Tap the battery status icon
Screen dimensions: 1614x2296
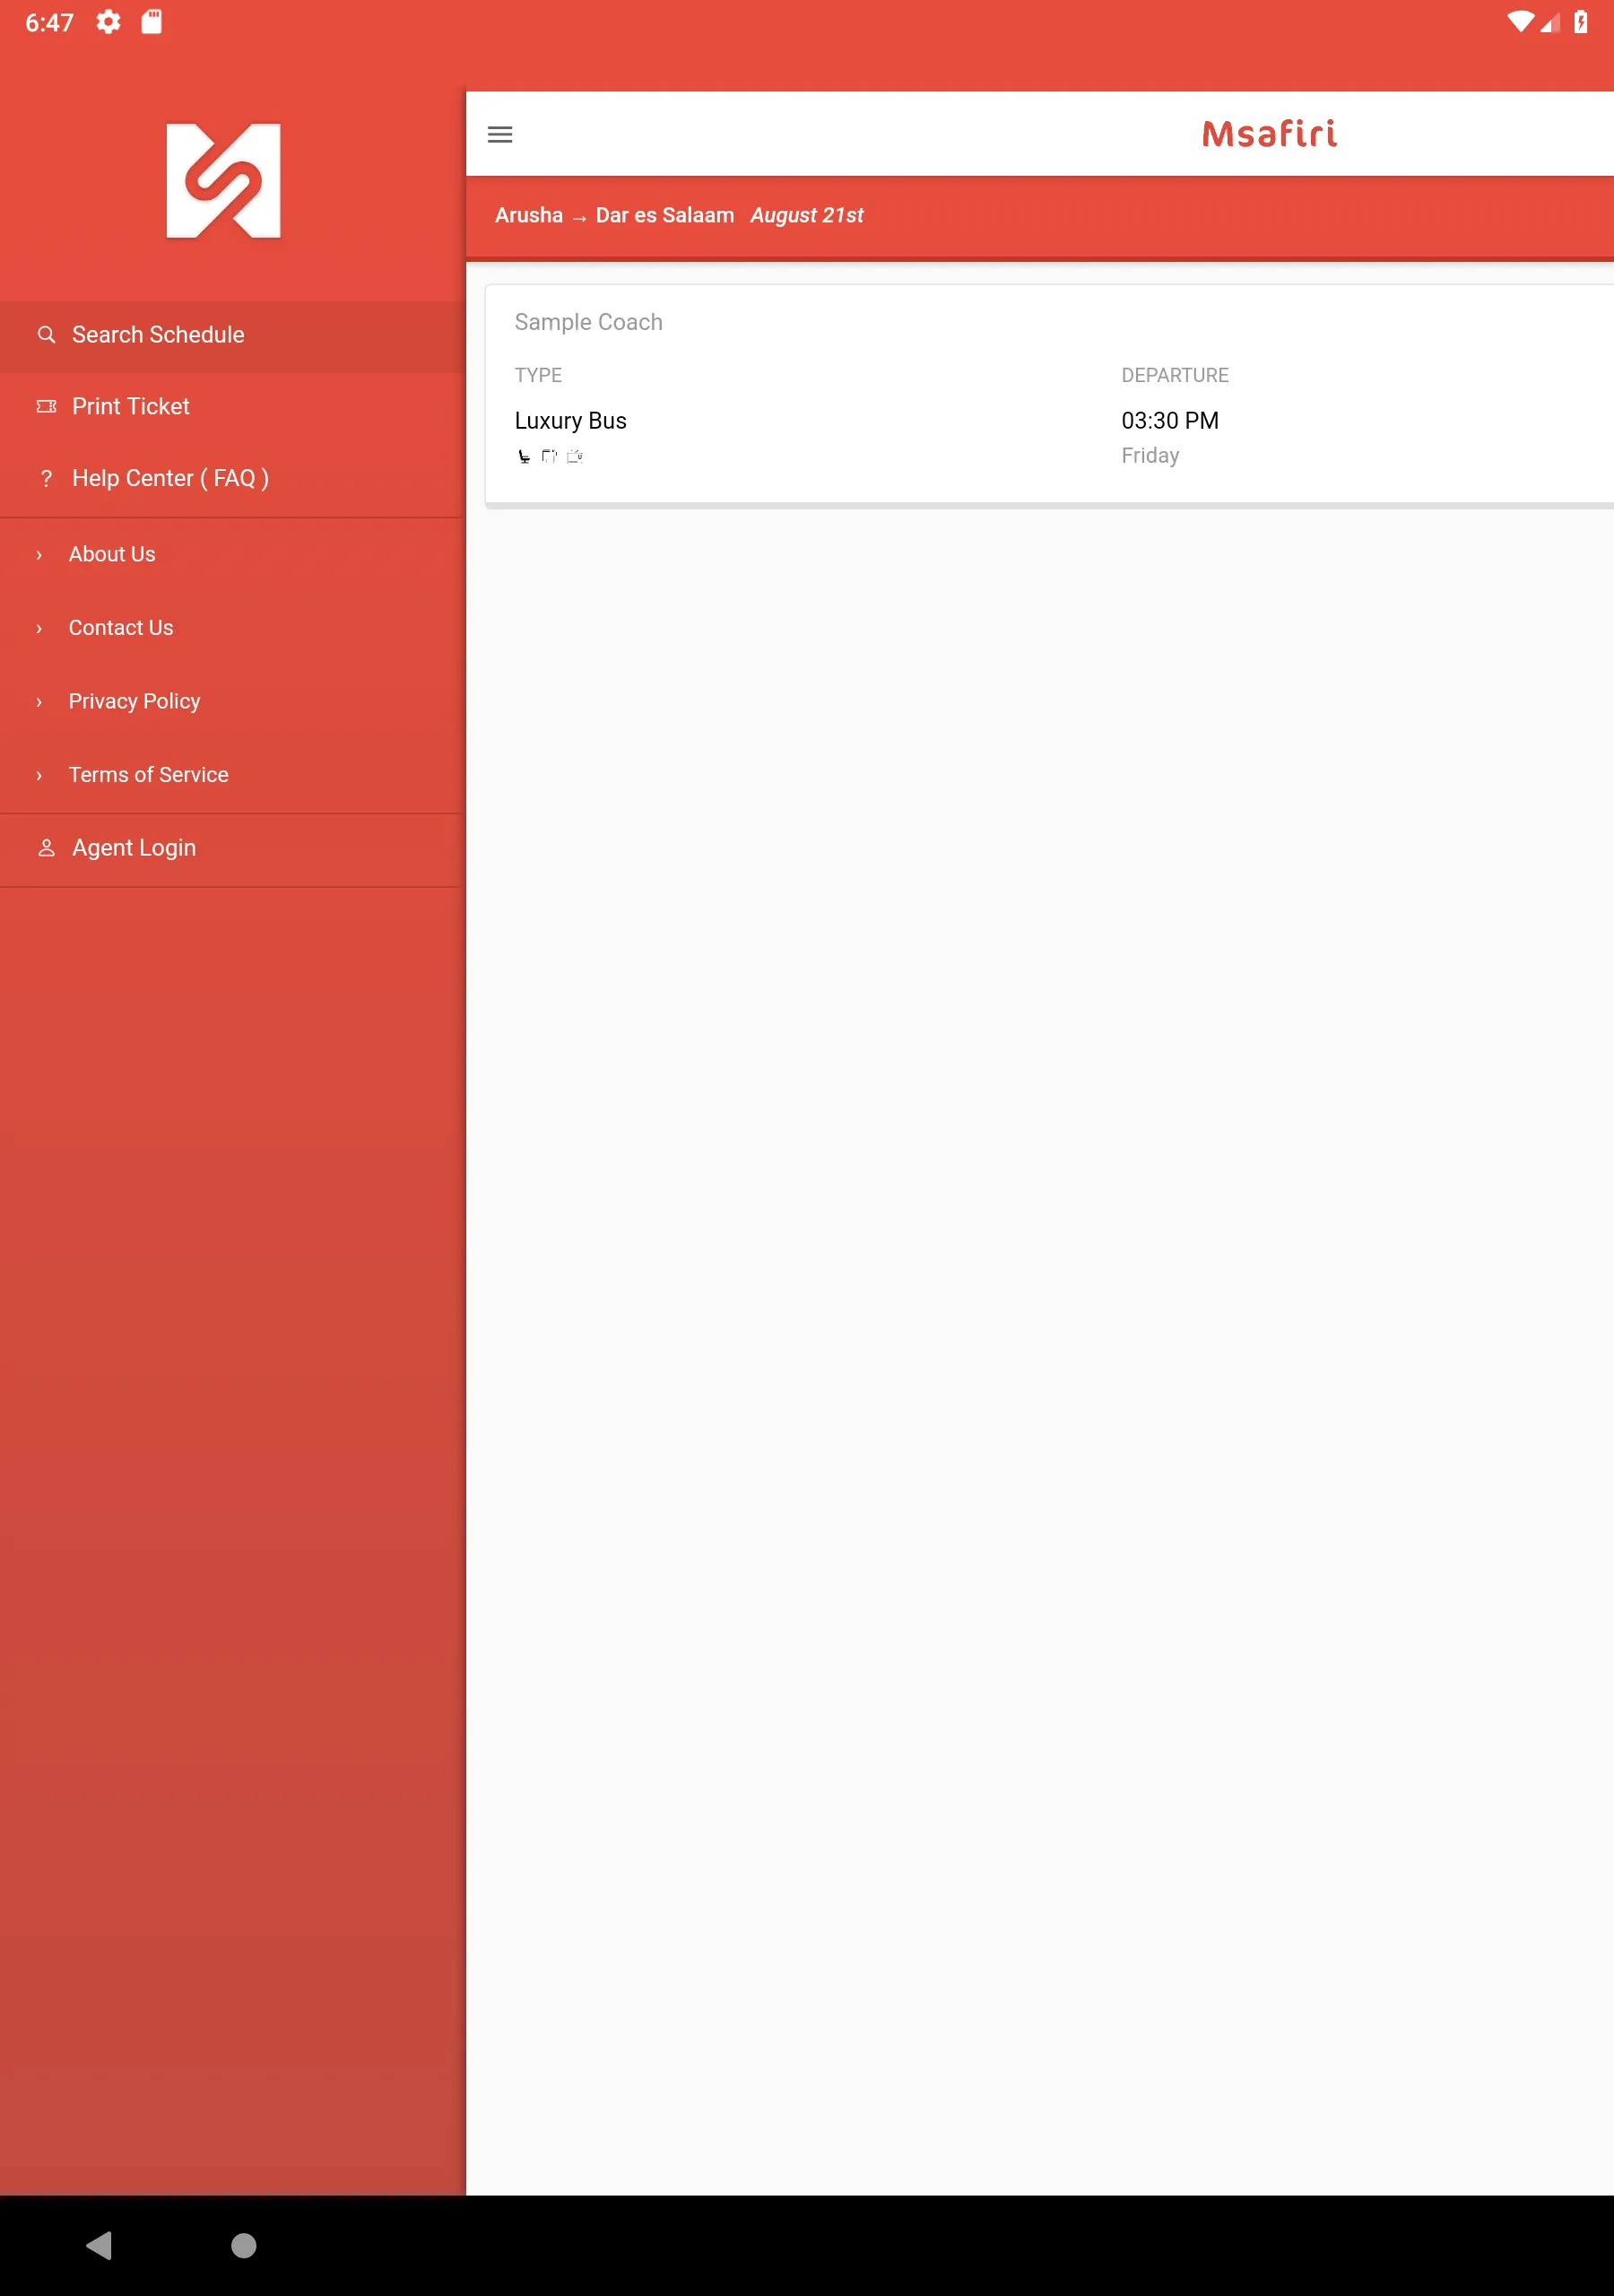1581,22
